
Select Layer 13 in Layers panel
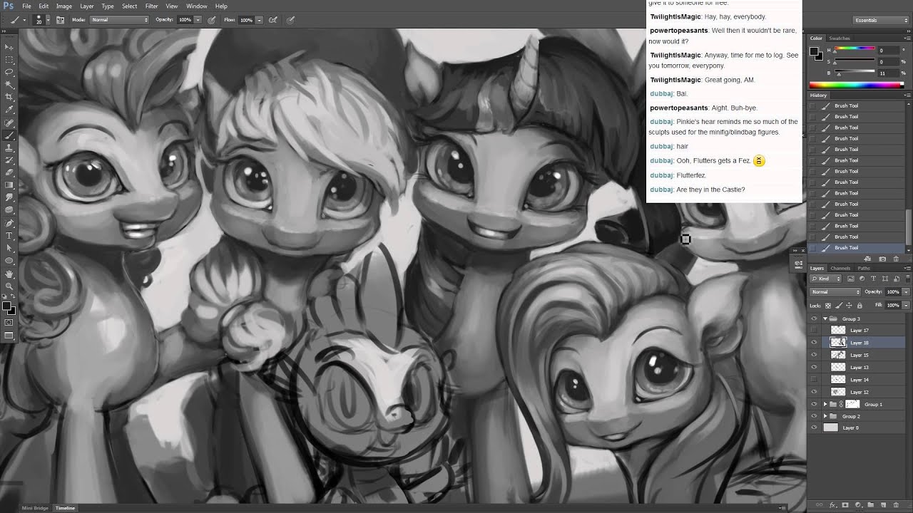click(x=859, y=368)
